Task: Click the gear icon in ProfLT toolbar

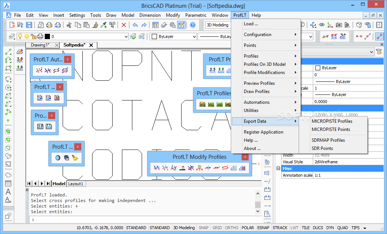Action: [x=58, y=158]
